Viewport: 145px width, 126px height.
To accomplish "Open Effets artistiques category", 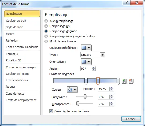I will pos(22,80).
